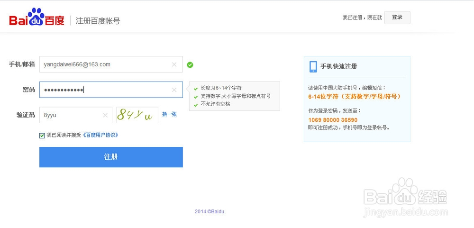474x228 pixels.
Task: Click the 手机/邮箱 field label
Action: 22,64
